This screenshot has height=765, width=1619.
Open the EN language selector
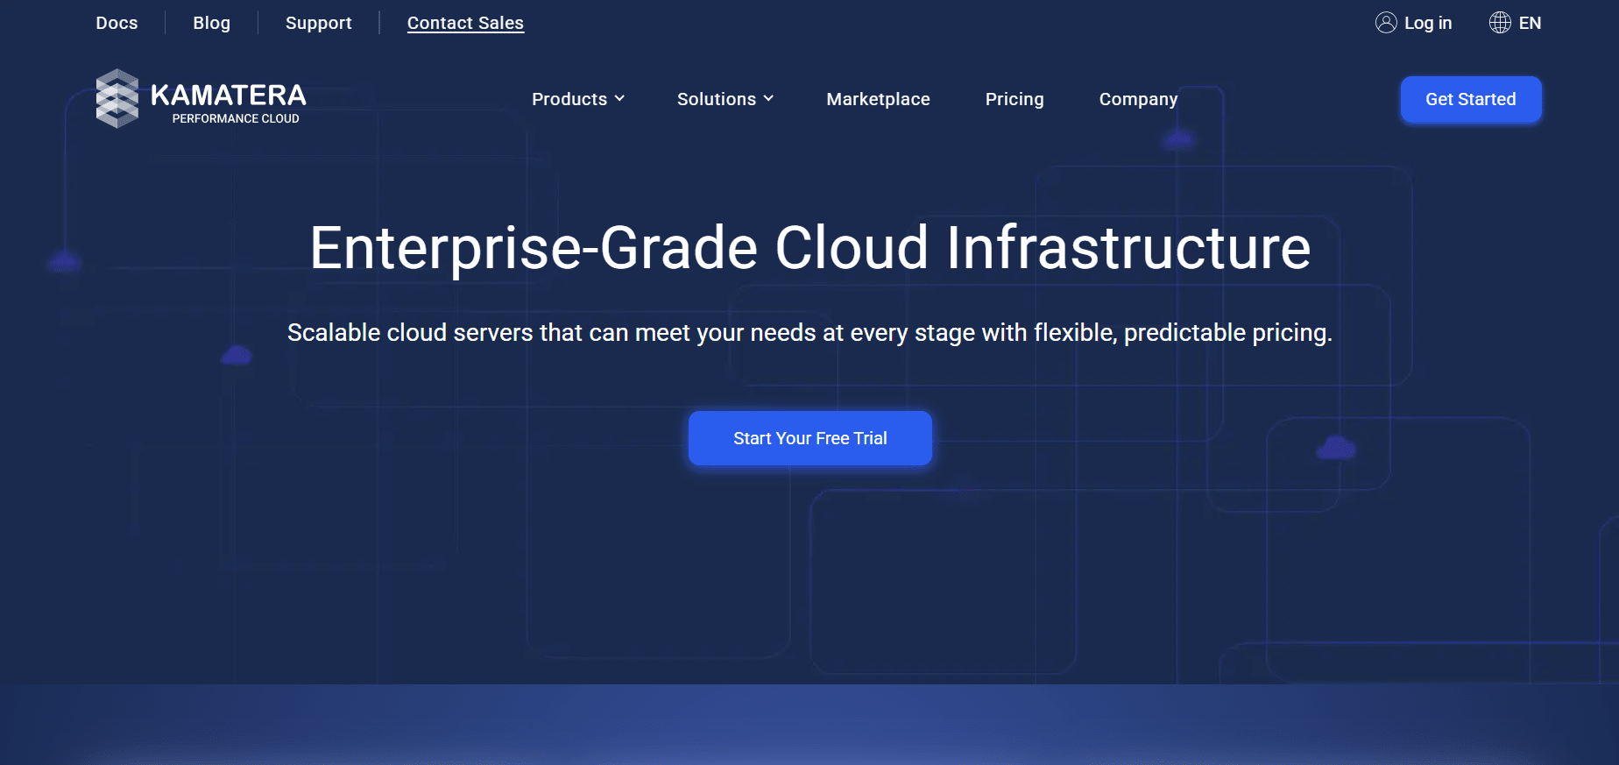point(1530,24)
